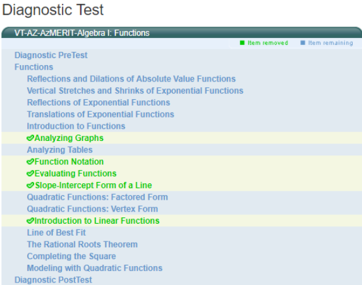The width and height of the screenshot is (362, 285).
Task: Open Introduction to Functions lesson
Action: 76,126
